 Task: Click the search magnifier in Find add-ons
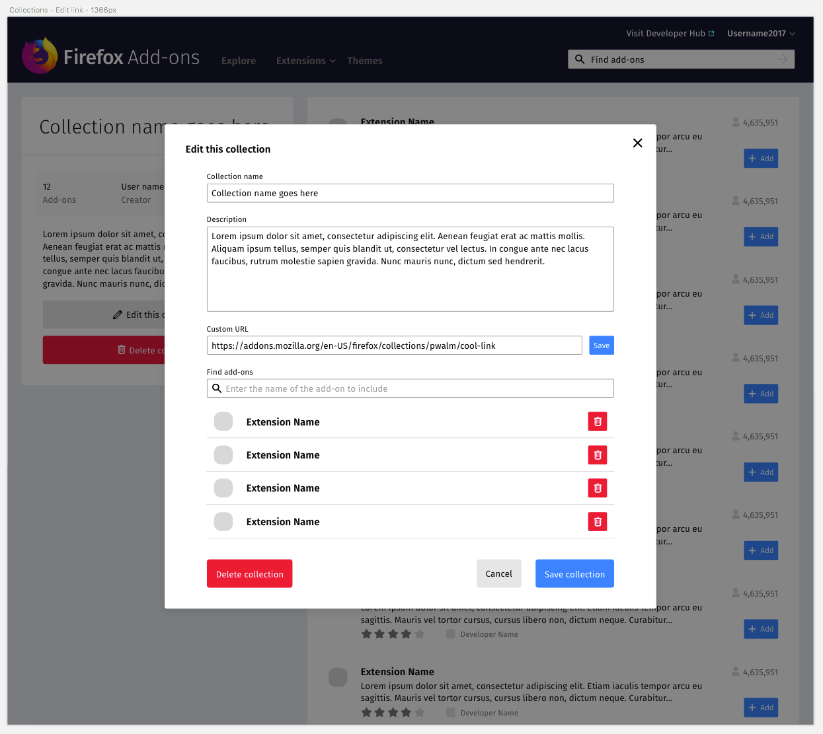580,59
